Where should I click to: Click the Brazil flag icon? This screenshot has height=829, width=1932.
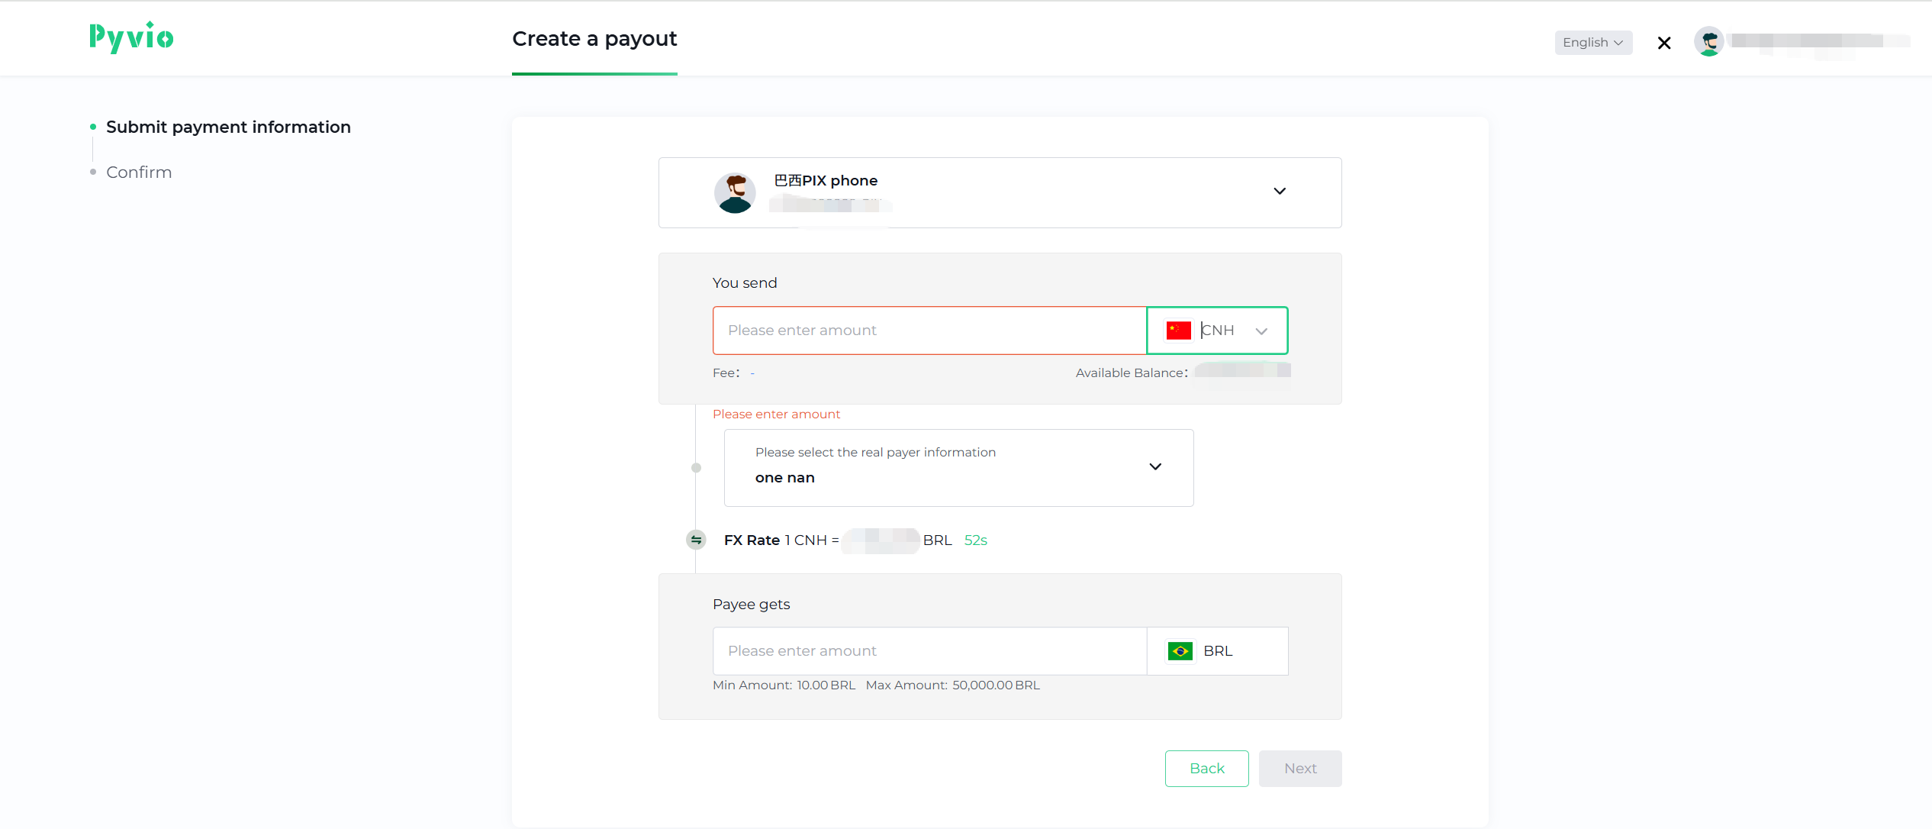tap(1180, 651)
